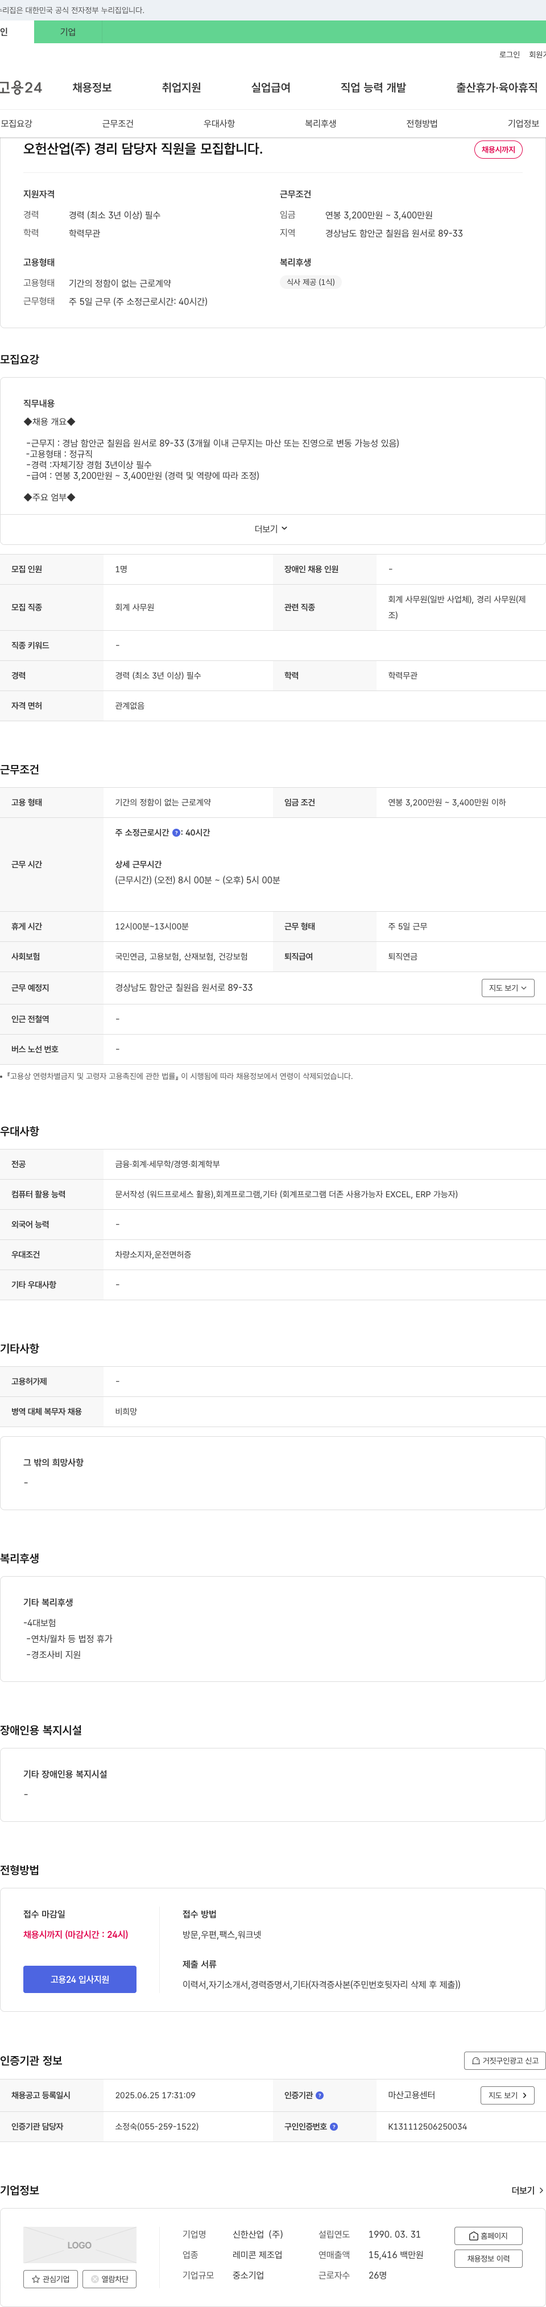Viewport: 546px width, 2307px height.
Task: Report via 거짓구인광고 신고 button
Action: click(505, 2061)
